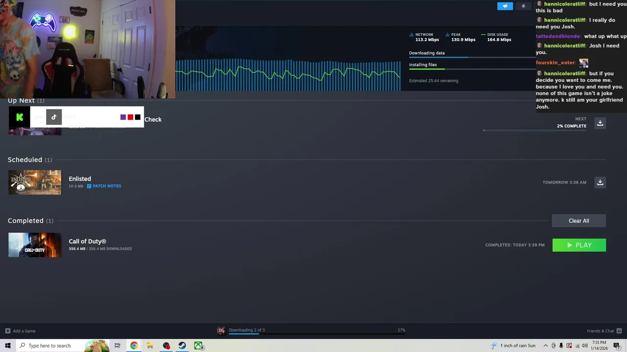This screenshot has height=352, width=627.
Task: Open Google Chrome from the taskbar
Action: click(x=134, y=346)
